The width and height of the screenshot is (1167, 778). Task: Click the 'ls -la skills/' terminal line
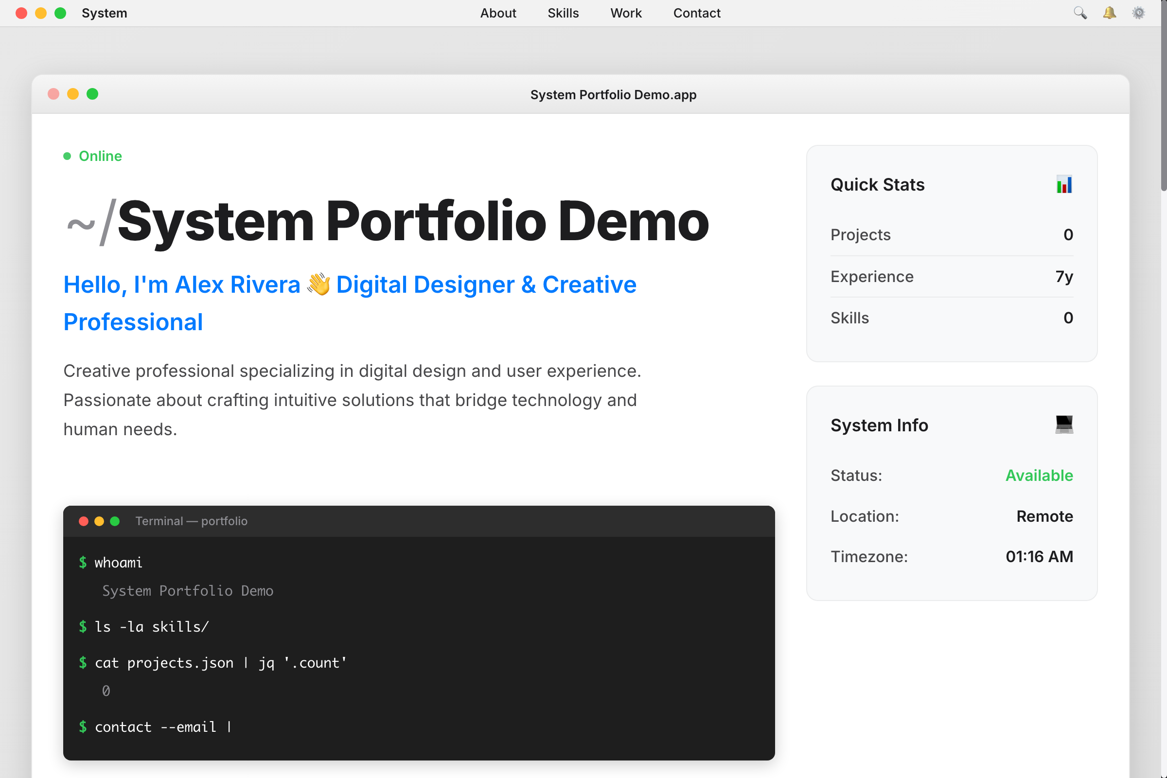pyautogui.click(x=151, y=627)
